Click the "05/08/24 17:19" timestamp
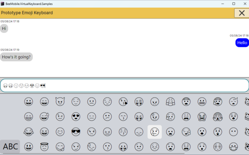249x155 pixels. coord(10,50)
